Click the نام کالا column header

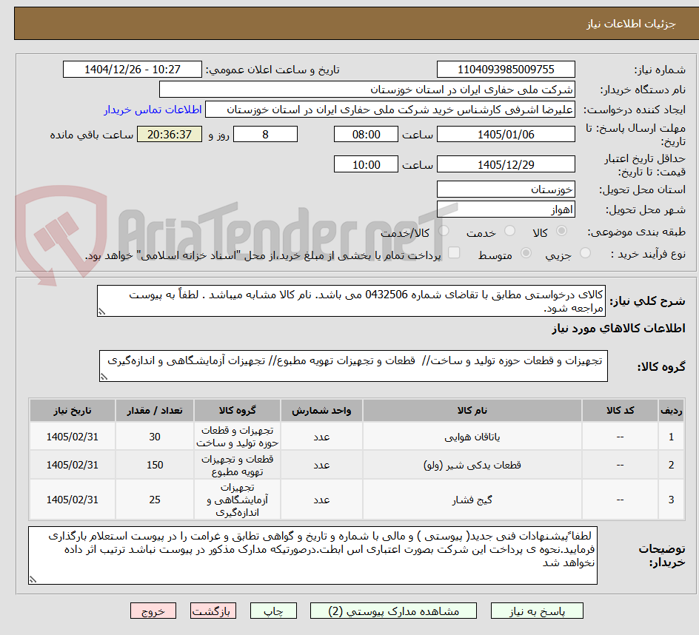click(472, 411)
